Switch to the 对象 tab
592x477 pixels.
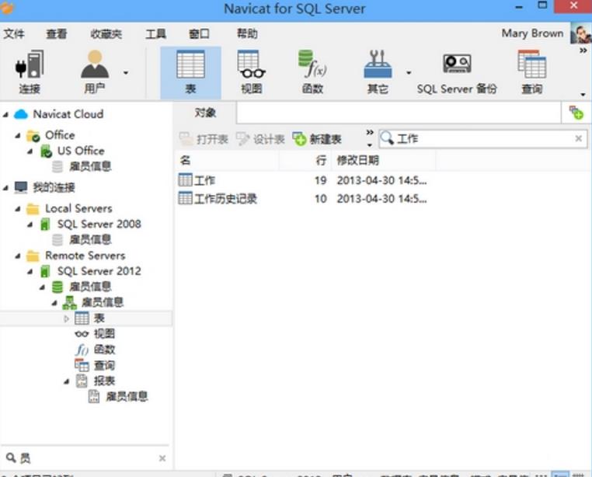[x=205, y=113]
